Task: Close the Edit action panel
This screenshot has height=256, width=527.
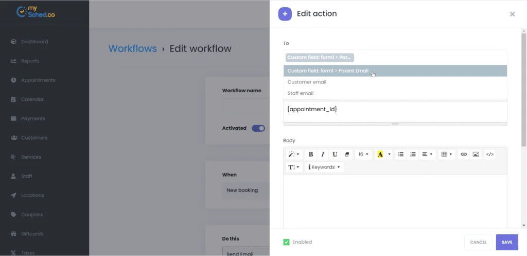Action: [512, 14]
